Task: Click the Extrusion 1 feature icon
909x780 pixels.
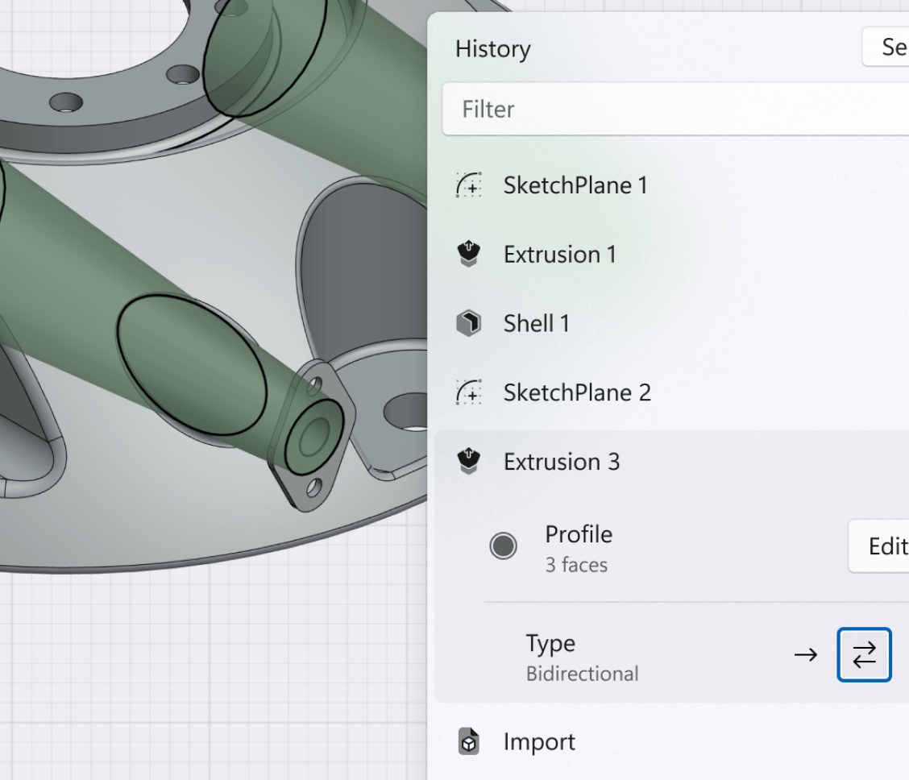Action: pos(468,254)
